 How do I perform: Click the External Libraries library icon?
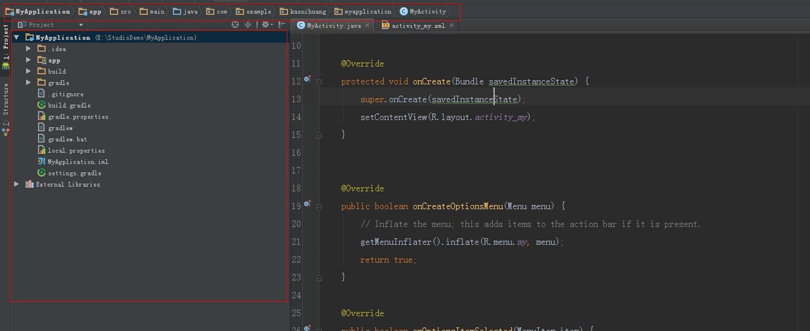tap(29, 184)
